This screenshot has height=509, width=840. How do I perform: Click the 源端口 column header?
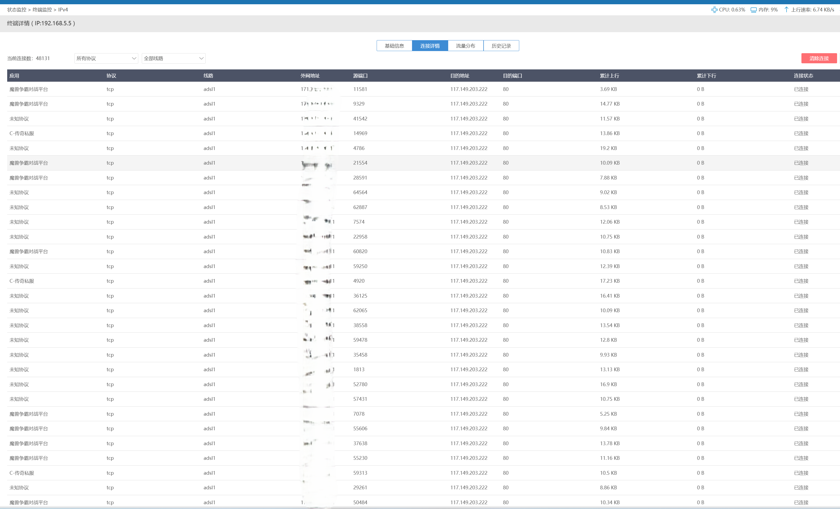360,76
